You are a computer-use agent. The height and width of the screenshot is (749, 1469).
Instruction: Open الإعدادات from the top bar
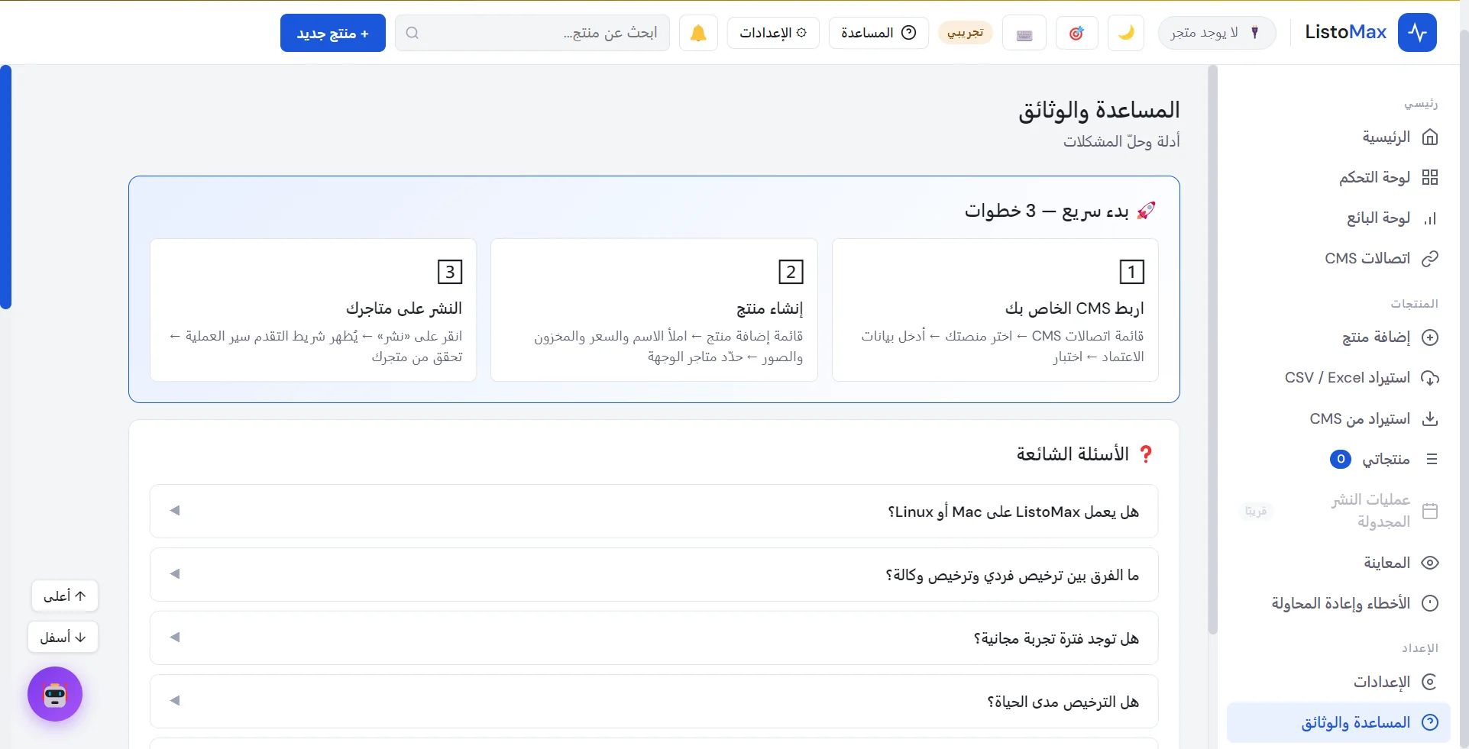tap(773, 33)
